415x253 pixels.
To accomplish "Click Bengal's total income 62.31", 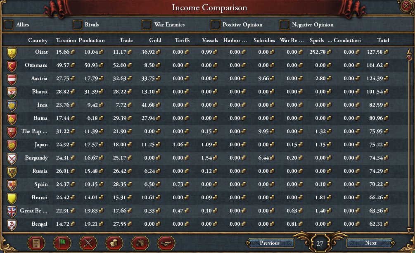I will 376,224.
